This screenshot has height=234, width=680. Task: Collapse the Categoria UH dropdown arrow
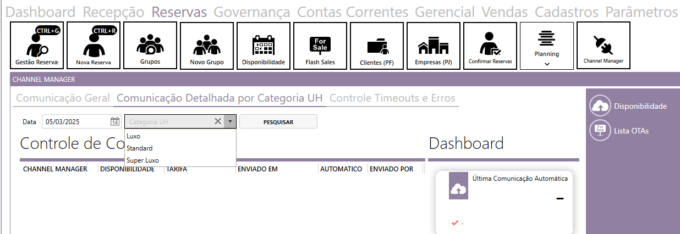point(230,121)
